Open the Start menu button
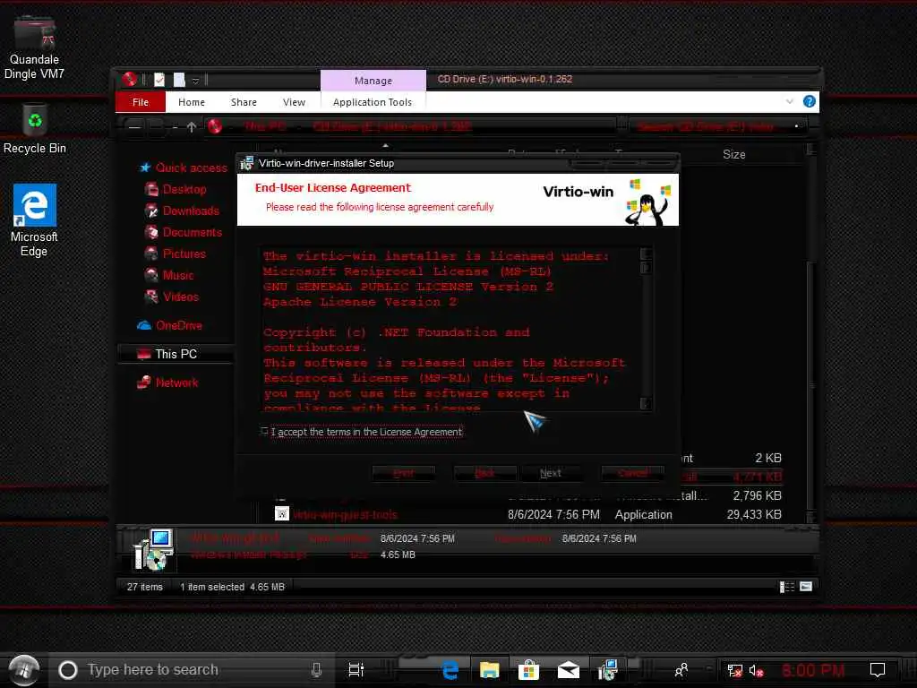 tap(24, 670)
